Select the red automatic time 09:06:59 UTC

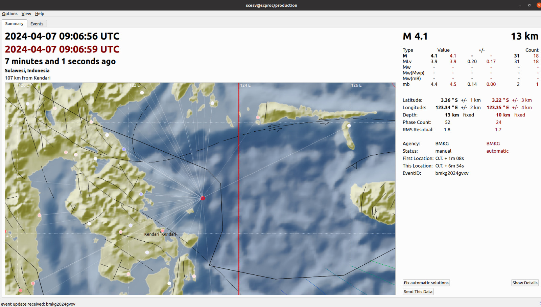point(62,49)
